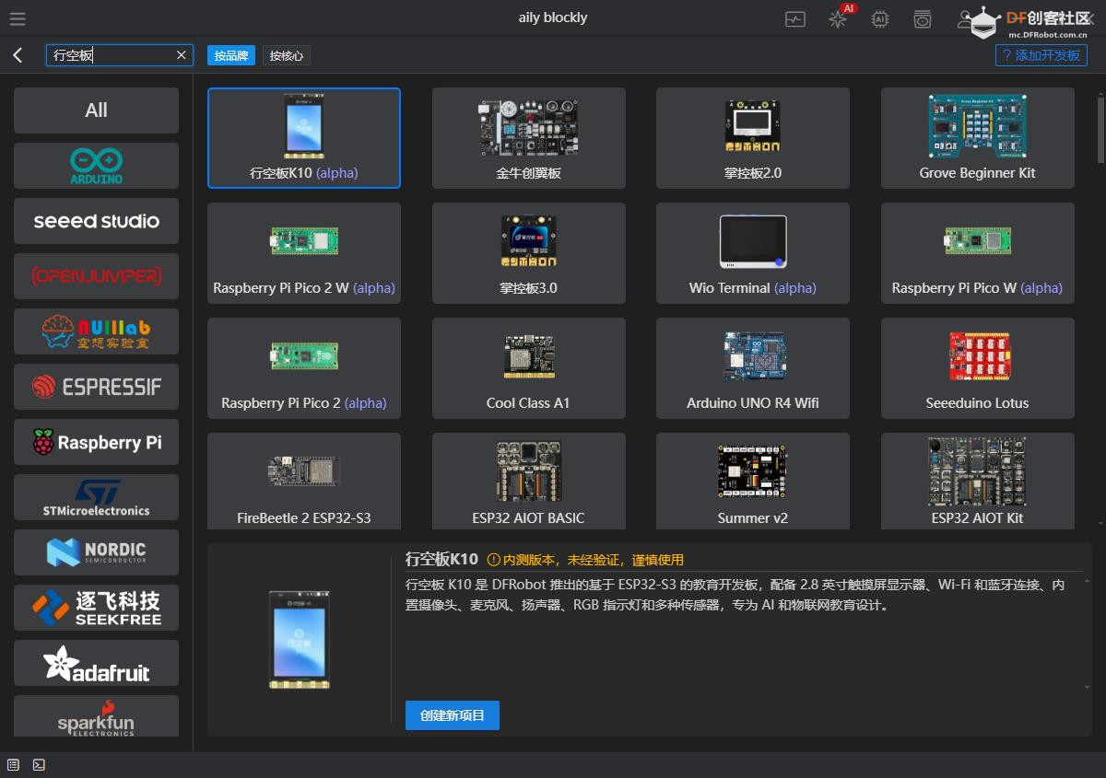
Task: Switch to the 按品牌 filter tab
Action: click(x=231, y=55)
